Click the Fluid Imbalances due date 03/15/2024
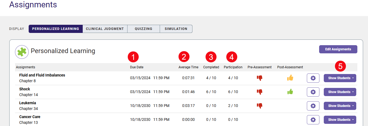368x126 pixels. point(140,78)
